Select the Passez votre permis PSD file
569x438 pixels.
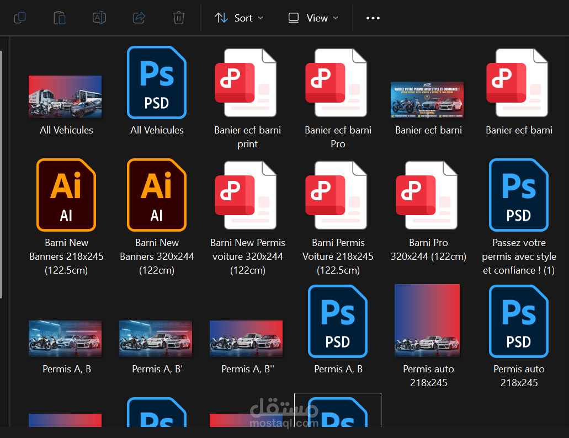click(519, 195)
